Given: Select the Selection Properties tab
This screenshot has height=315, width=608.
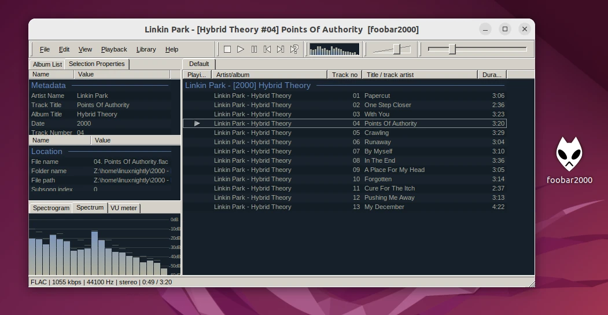Looking at the screenshot, I should [x=97, y=64].
